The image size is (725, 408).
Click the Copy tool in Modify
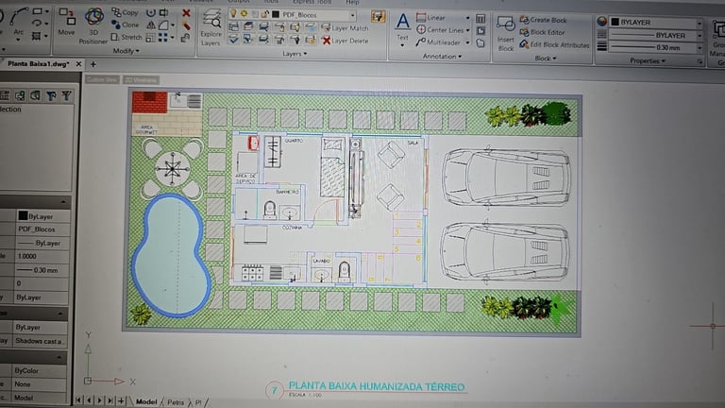(126, 12)
